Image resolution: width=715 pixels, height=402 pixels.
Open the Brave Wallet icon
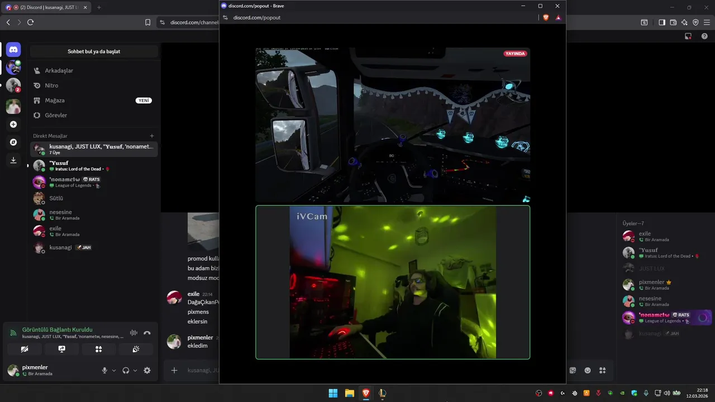click(x=673, y=22)
